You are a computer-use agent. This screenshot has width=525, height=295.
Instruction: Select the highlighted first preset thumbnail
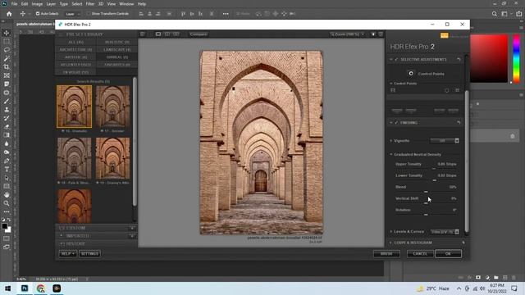(74, 107)
